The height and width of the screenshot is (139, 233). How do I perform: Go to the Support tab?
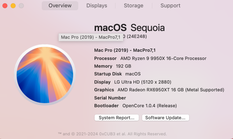170,6
